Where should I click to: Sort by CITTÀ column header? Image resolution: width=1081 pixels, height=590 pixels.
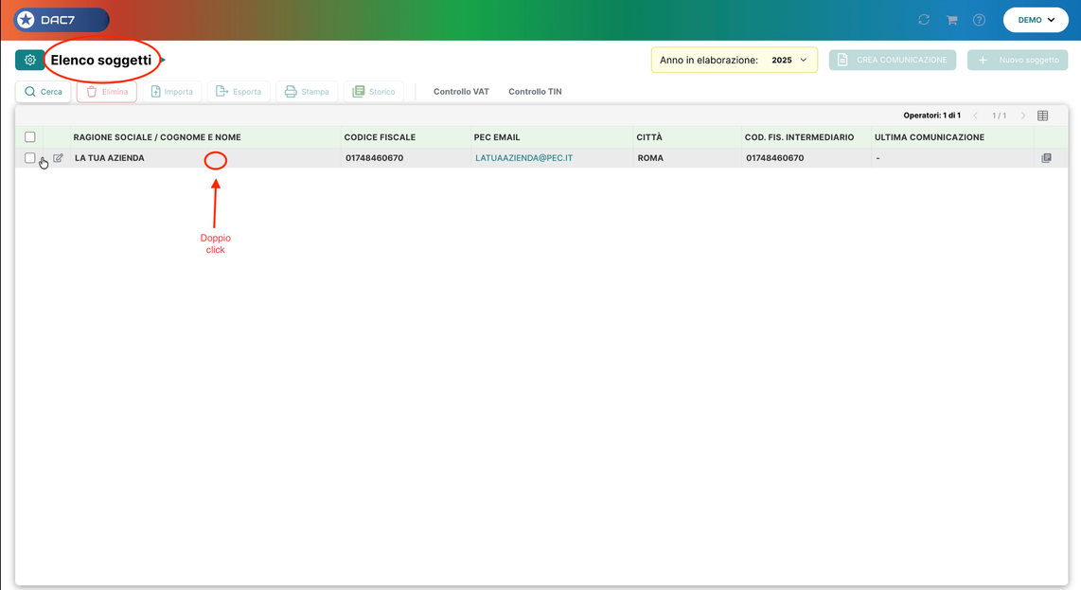649,137
